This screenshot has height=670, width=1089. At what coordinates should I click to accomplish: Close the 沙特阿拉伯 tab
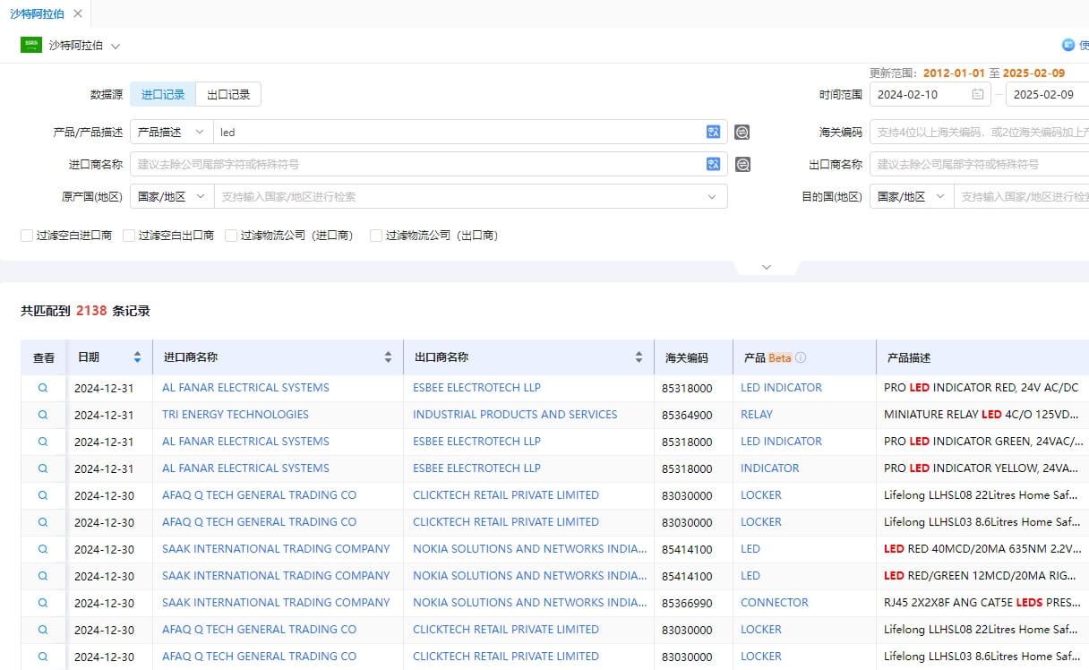78,13
